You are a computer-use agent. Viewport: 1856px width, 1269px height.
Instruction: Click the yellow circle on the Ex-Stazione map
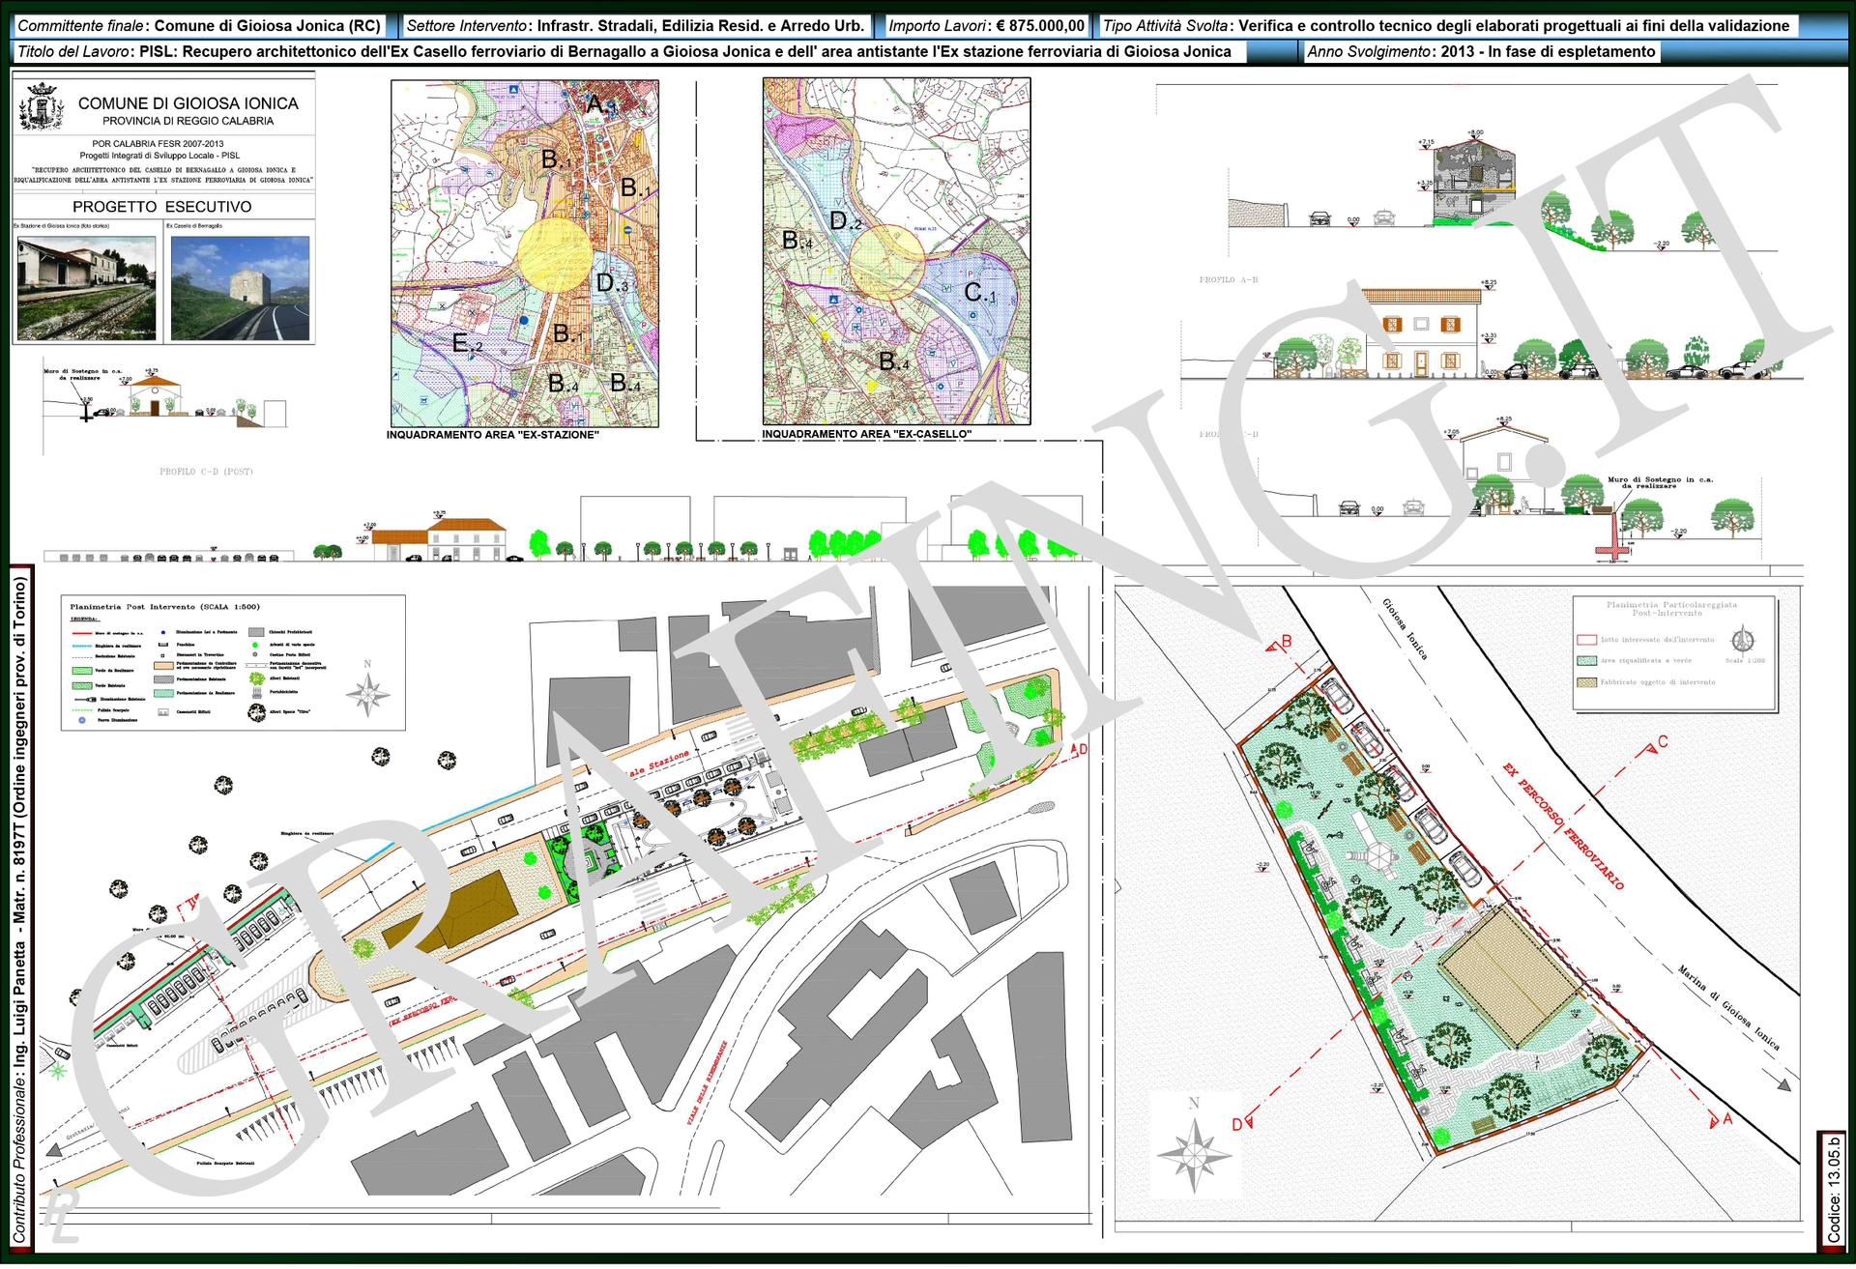[554, 254]
